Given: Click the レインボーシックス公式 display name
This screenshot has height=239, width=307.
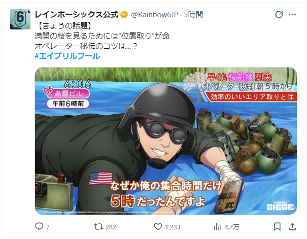Looking at the screenshot, I should coord(76,15).
